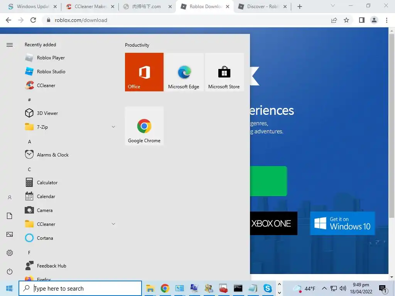
Task: Open Settings gear in Start sidebar
Action: tap(10, 253)
